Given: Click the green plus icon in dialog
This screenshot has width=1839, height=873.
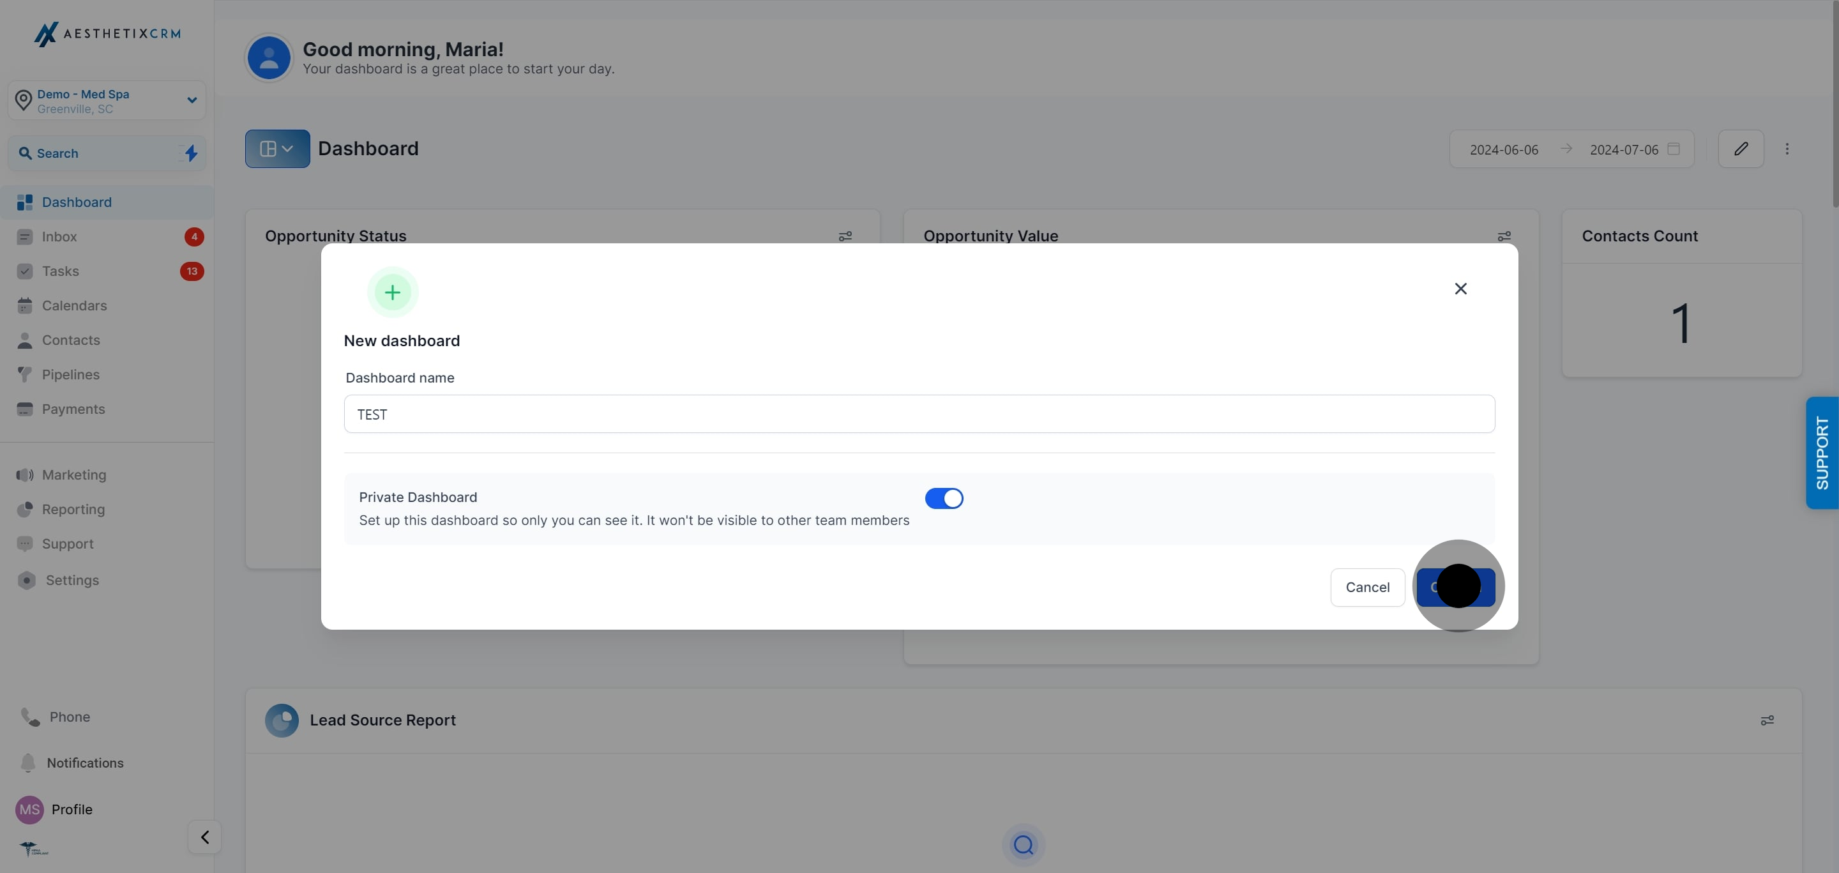Looking at the screenshot, I should point(393,292).
